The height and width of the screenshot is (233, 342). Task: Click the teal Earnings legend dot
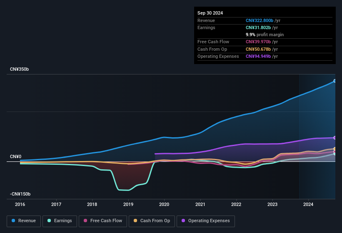click(50, 221)
